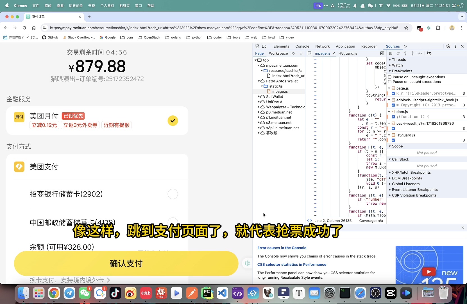
Task: Uncheck the H5guard.js breakpoint checkbox
Action: click(393, 140)
